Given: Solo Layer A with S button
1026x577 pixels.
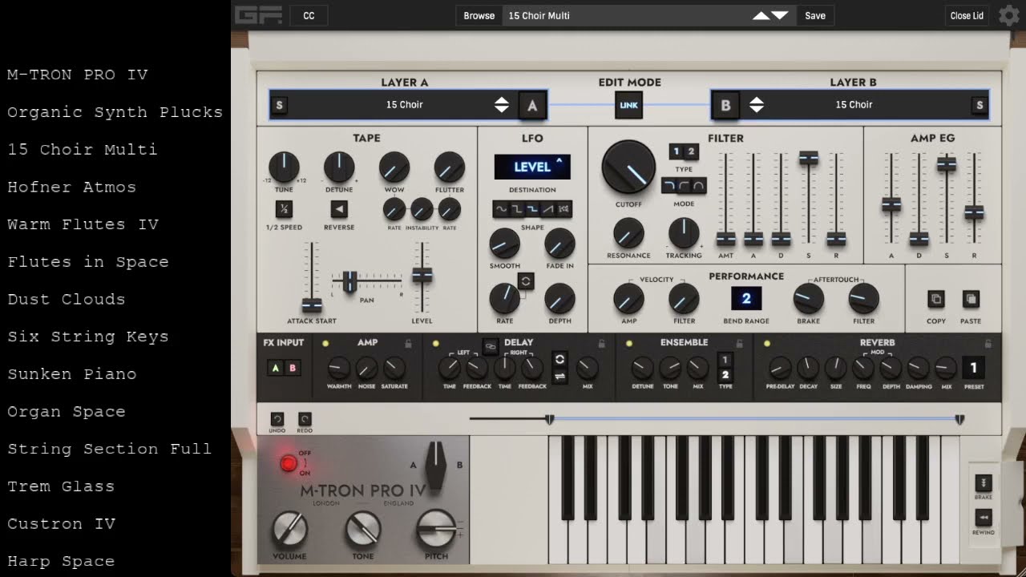Looking at the screenshot, I should coord(279,105).
